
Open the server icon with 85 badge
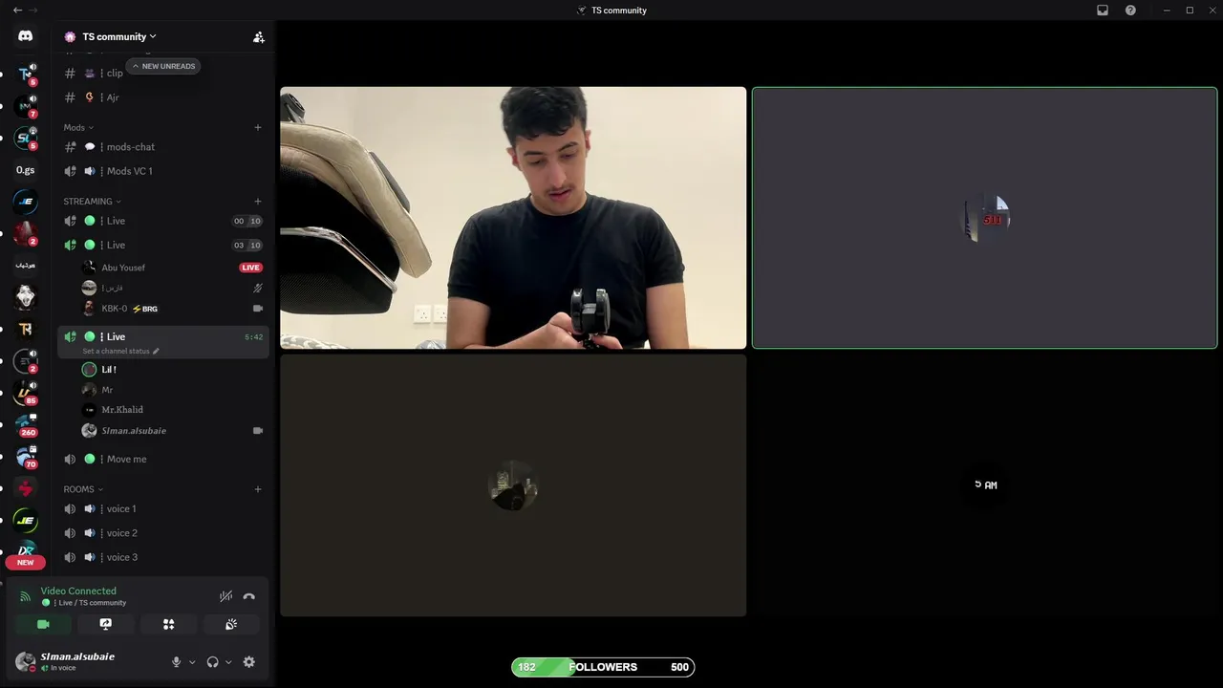(25, 392)
